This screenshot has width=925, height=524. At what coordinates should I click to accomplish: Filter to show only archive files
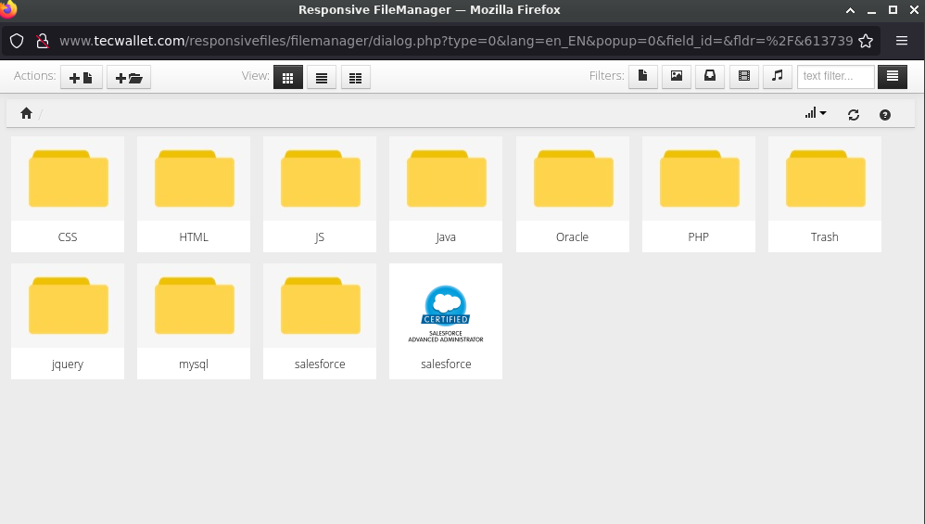pos(710,77)
